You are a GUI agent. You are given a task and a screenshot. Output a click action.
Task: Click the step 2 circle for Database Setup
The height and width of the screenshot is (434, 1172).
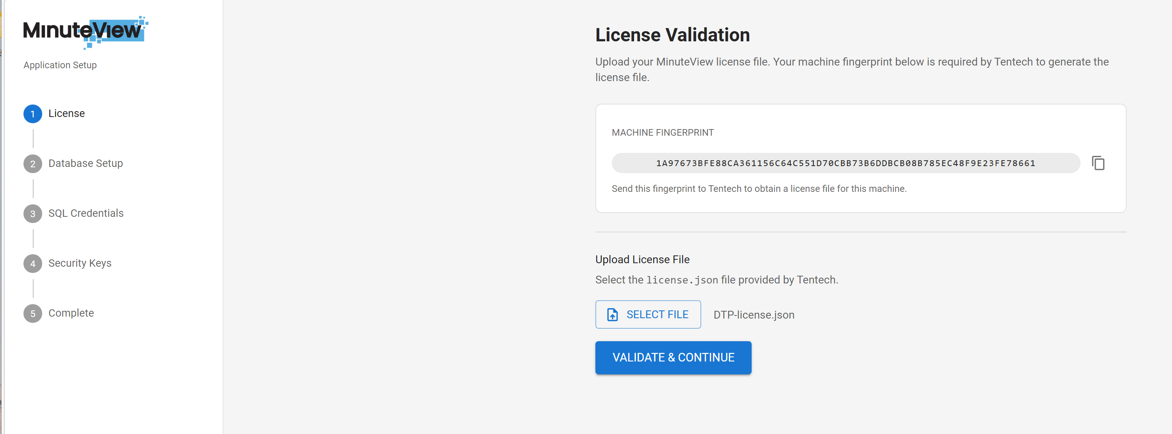click(x=32, y=163)
